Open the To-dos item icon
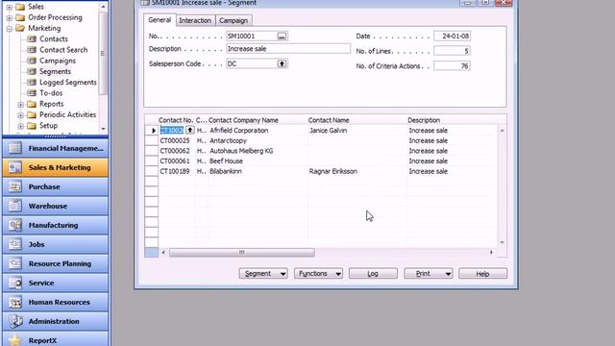The width and height of the screenshot is (615, 346). tap(32, 93)
